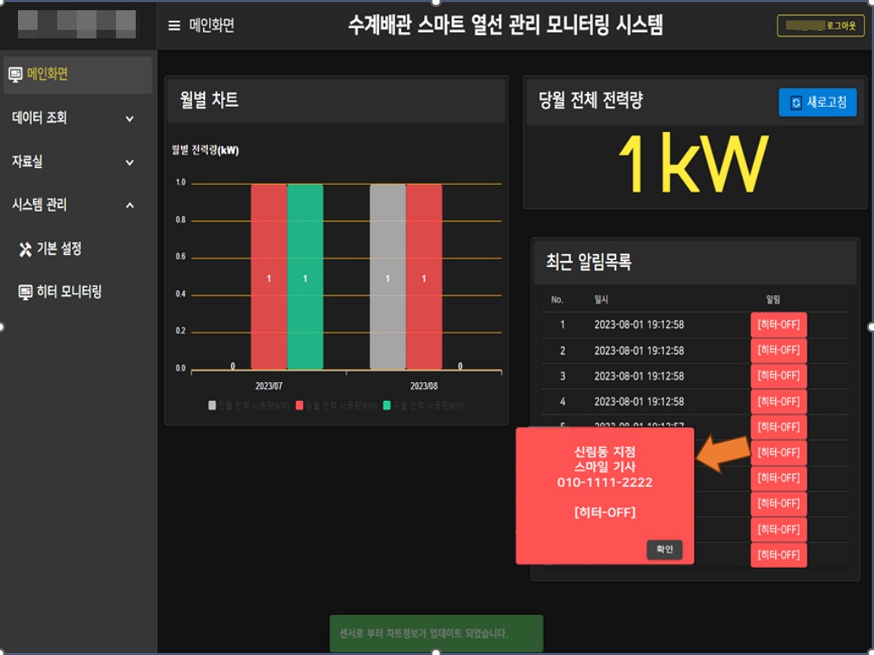The height and width of the screenshot is (655, 874).
Task: Click the 월별 전력량(kW) chart label
Action: coord(205,150)
